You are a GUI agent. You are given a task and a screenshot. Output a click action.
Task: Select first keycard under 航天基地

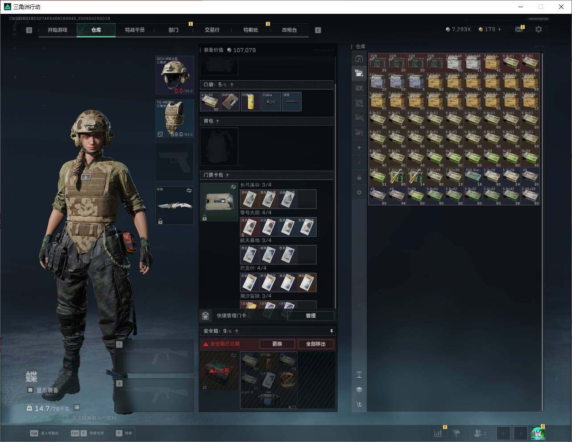click(x=249, y=255)
